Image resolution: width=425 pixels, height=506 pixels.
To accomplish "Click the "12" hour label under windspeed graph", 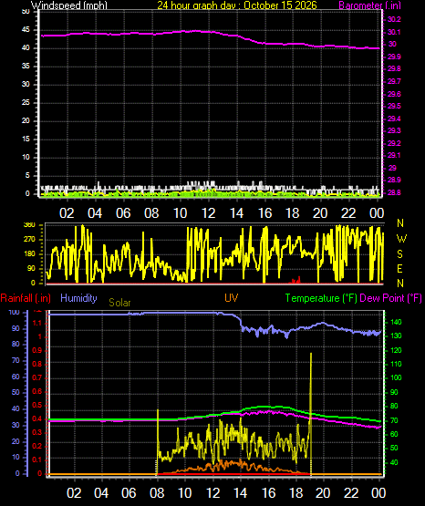I will tap(208, 213).
